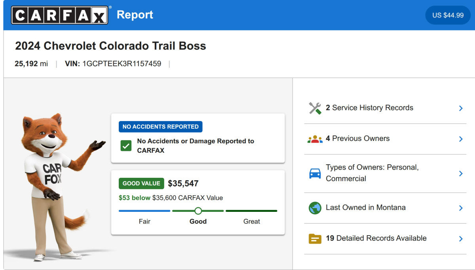
Task: Click the NO ACCIDENTS REPORTED badge
Action: [161, 127]
